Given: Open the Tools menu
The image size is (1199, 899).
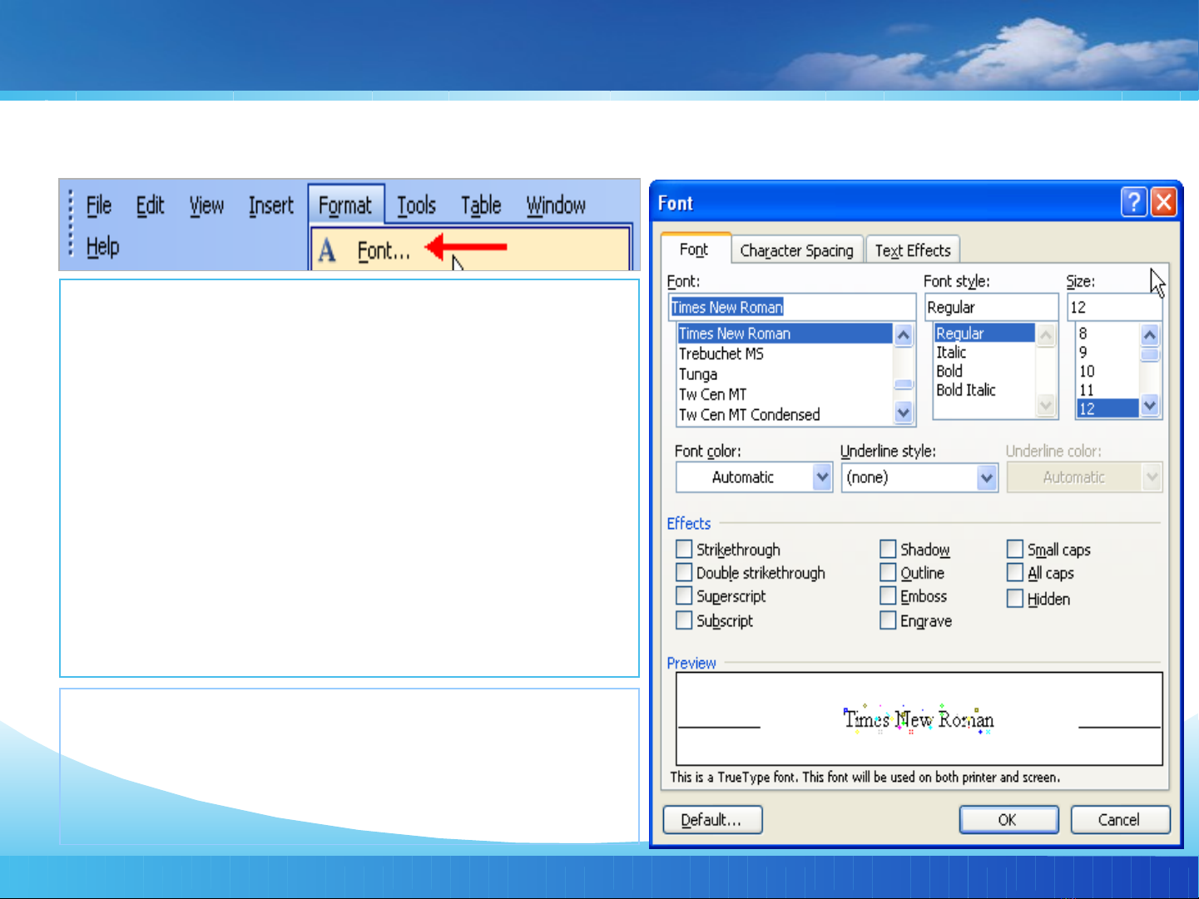Looking at the screenshot, I should pos(416,205).
